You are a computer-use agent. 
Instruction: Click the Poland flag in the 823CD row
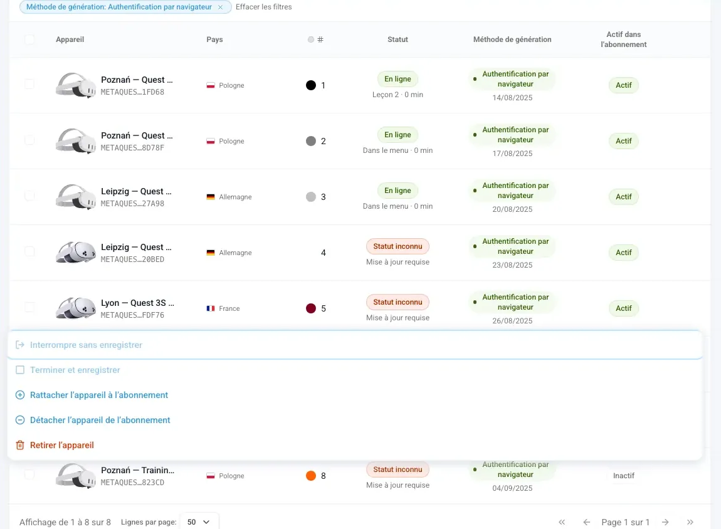pyautogui.click(x=211, y=476)
